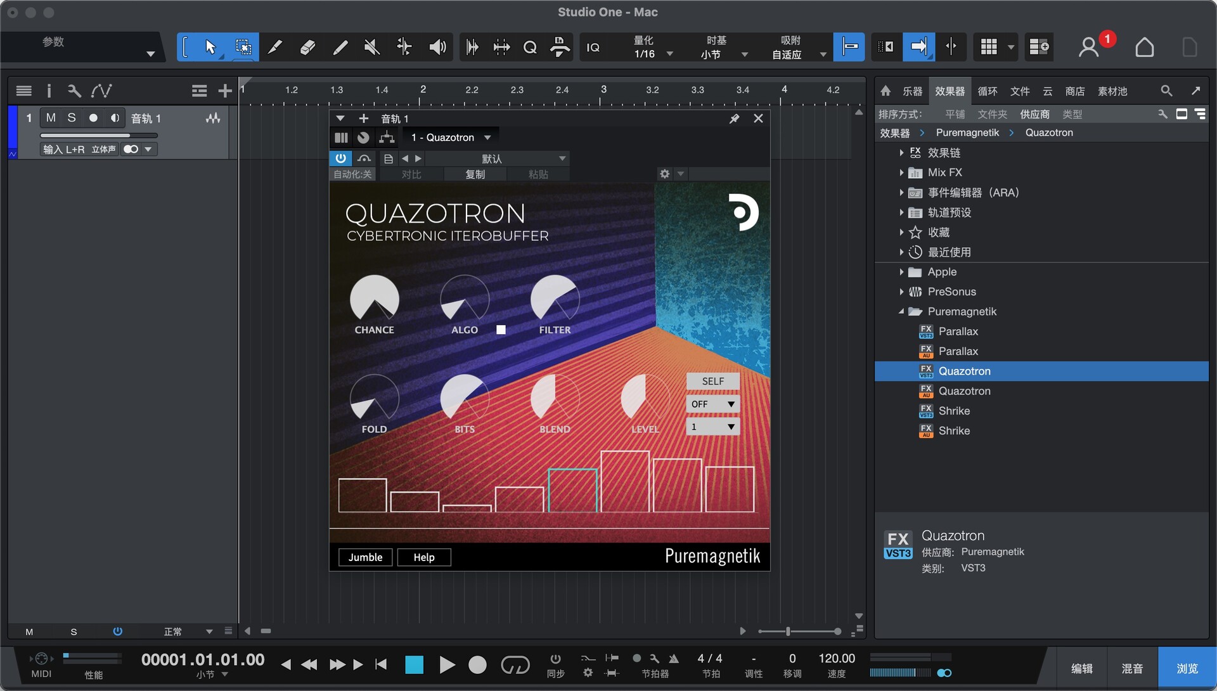The image size is (1217, 691).
Task: Toggle the Loop button in transport
Action: click(515, 665)
